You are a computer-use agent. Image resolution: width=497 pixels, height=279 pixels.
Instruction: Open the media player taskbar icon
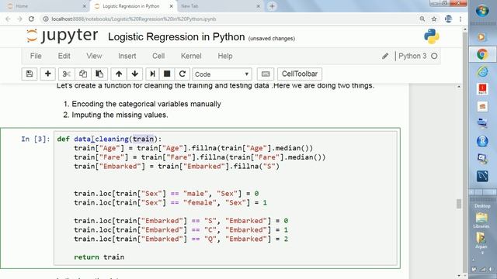click(x=481, y=37)
